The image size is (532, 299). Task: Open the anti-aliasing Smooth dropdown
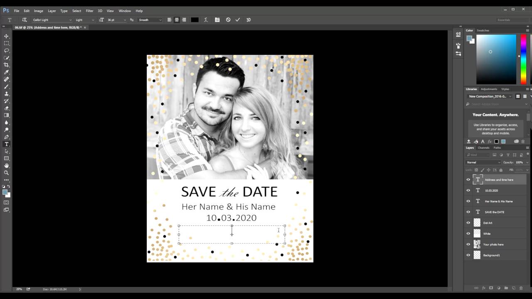click(x=150, y=20)
